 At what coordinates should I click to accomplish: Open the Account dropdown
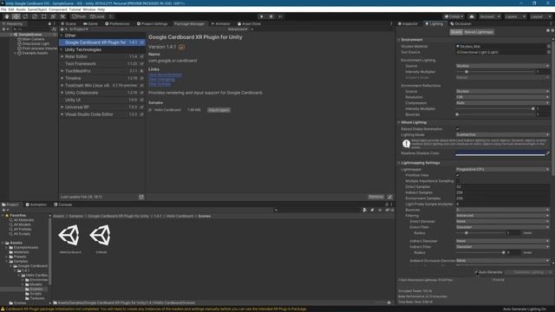point(490,16)
